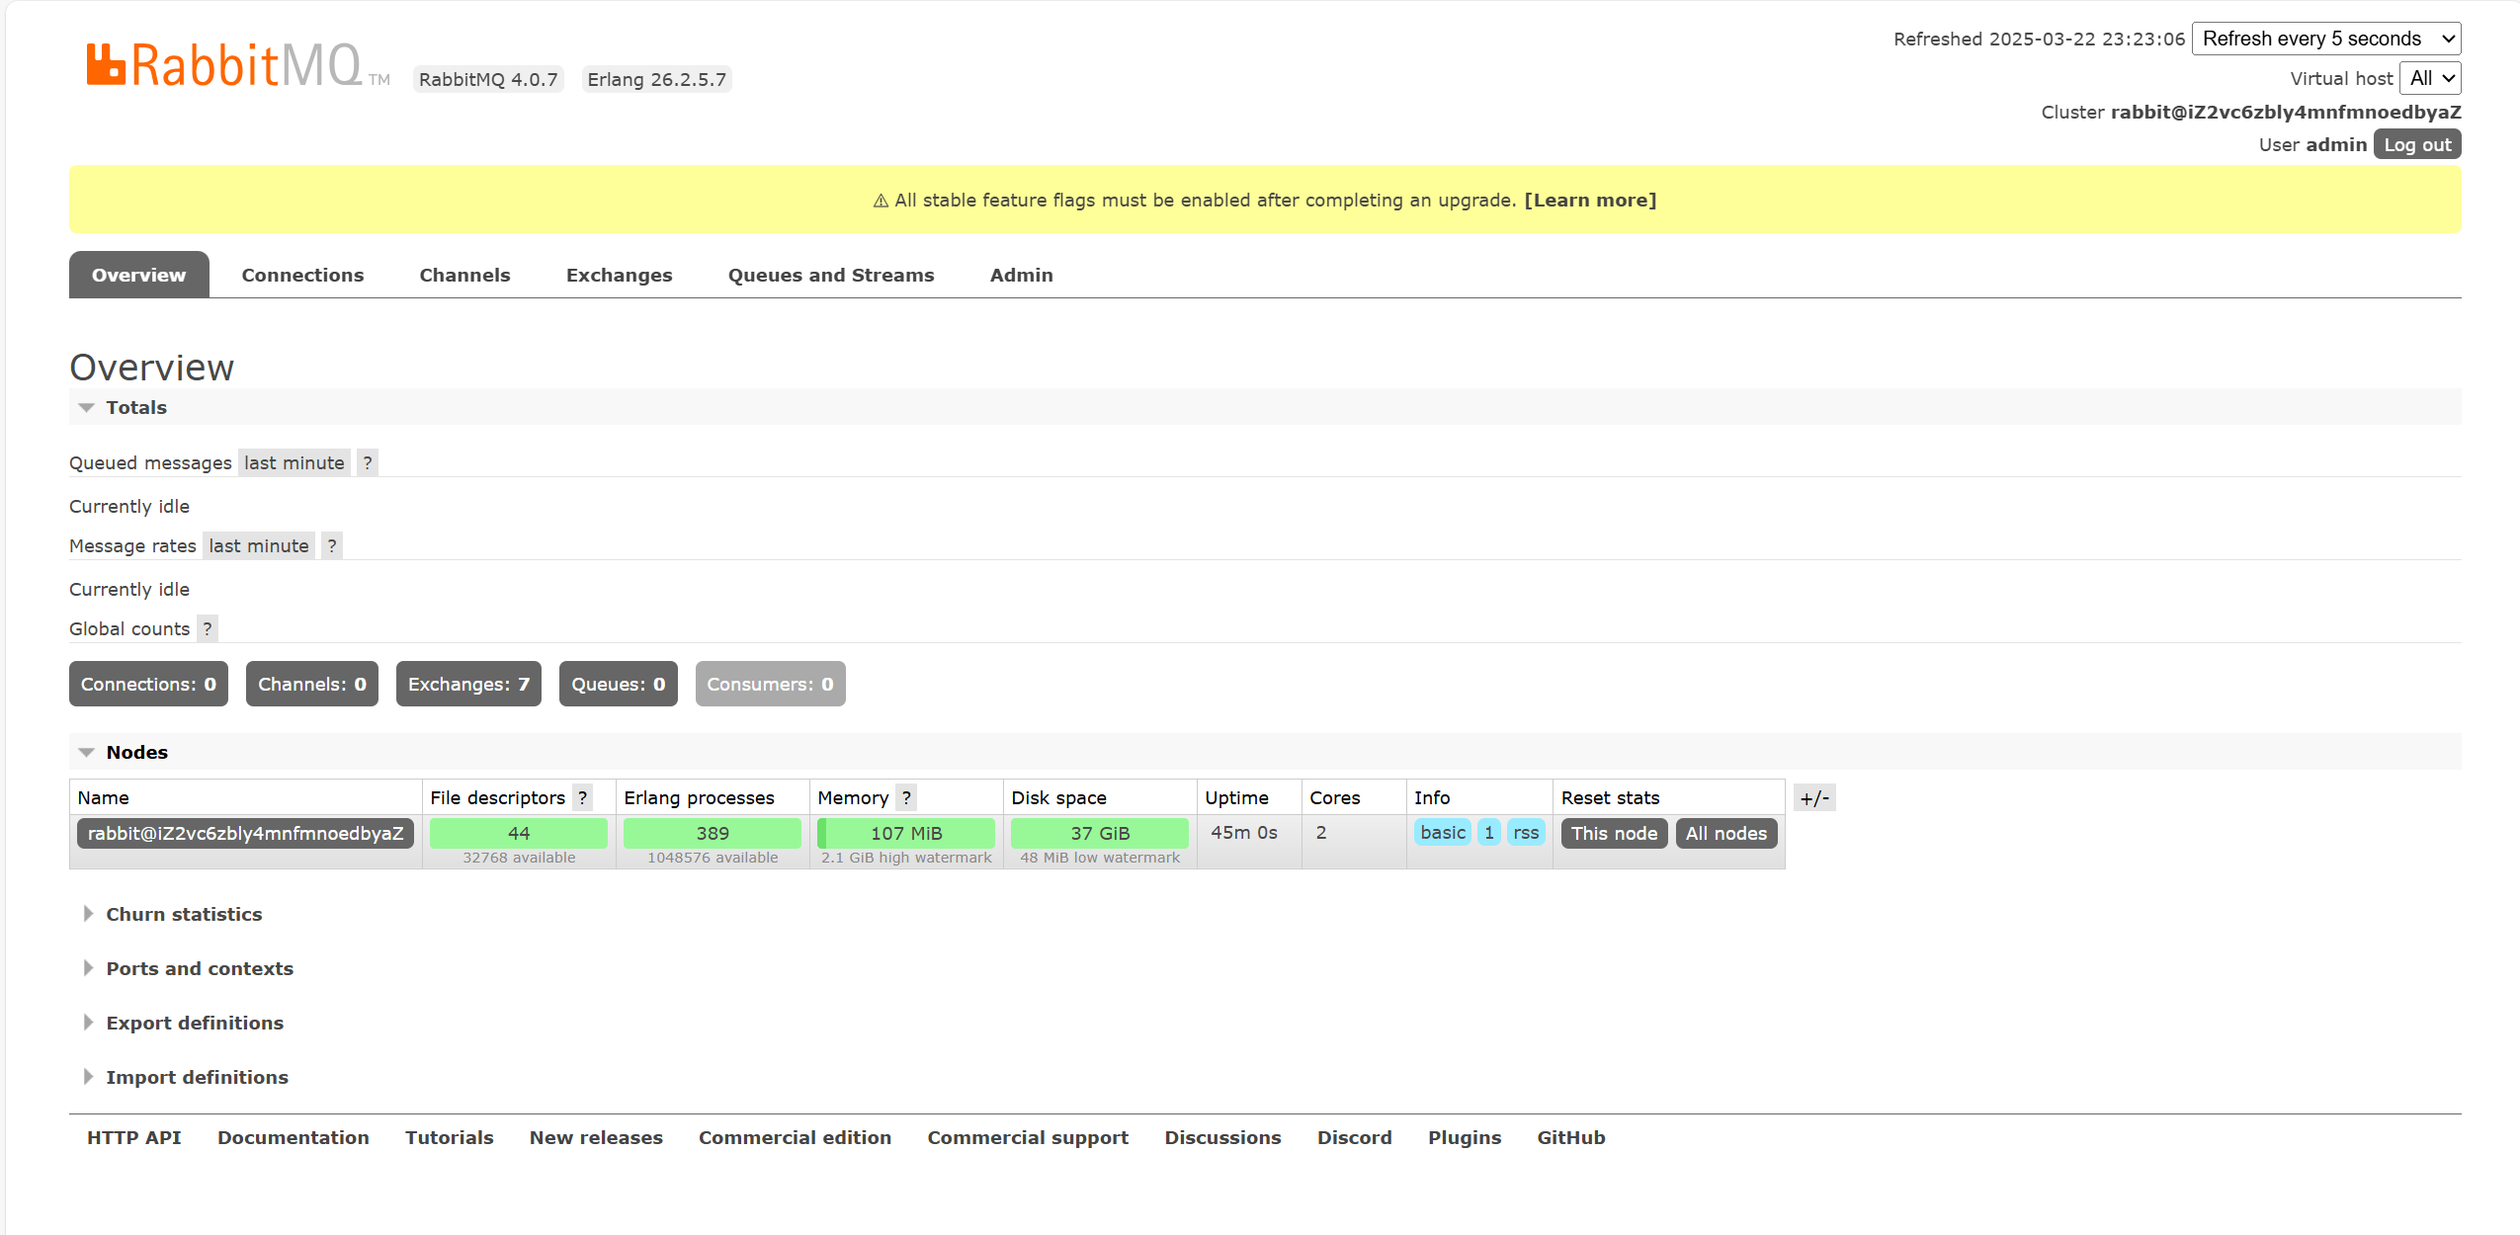Screen dimensions: 2520x1235
Task: Open the refresh interval dropdown
Action: click(x=2326, y=39)
